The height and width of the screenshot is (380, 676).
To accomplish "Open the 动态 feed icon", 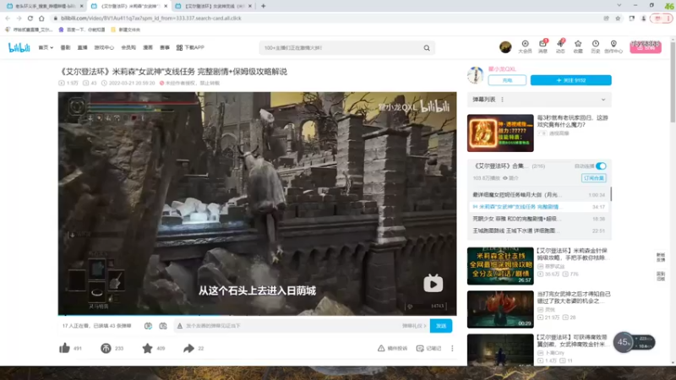I will click(560, 46).
